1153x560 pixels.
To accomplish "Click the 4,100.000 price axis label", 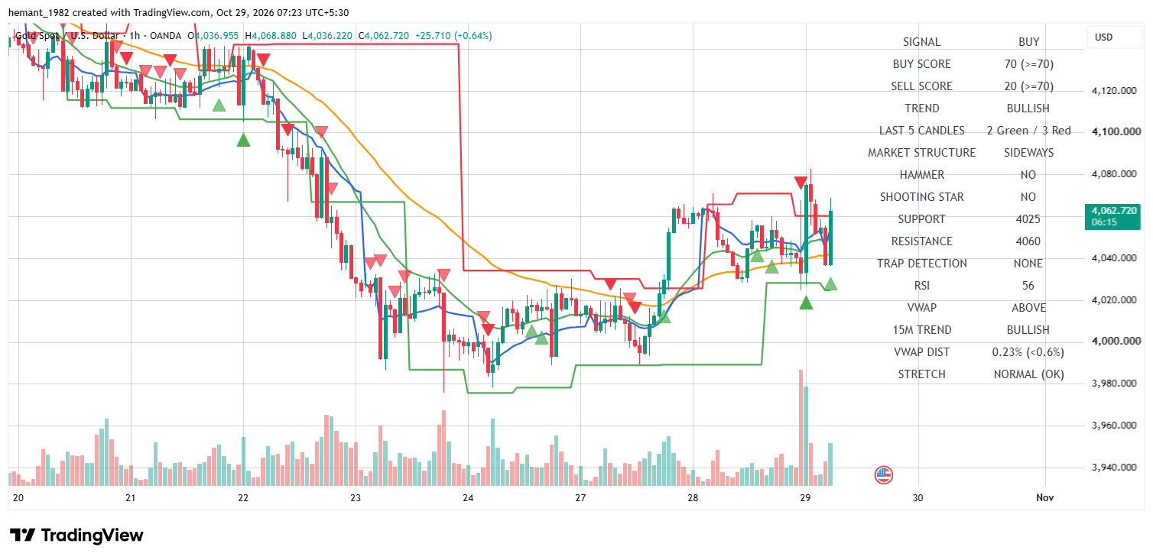I will pos(1116,132).
